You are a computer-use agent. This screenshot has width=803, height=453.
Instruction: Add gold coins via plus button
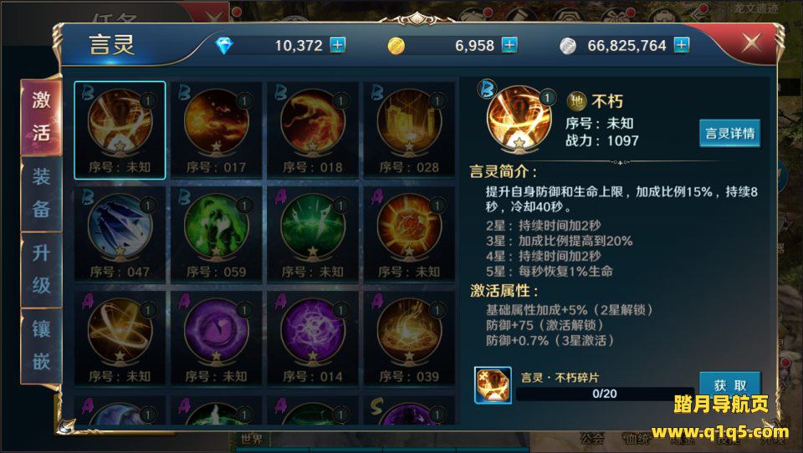(509, 45)
